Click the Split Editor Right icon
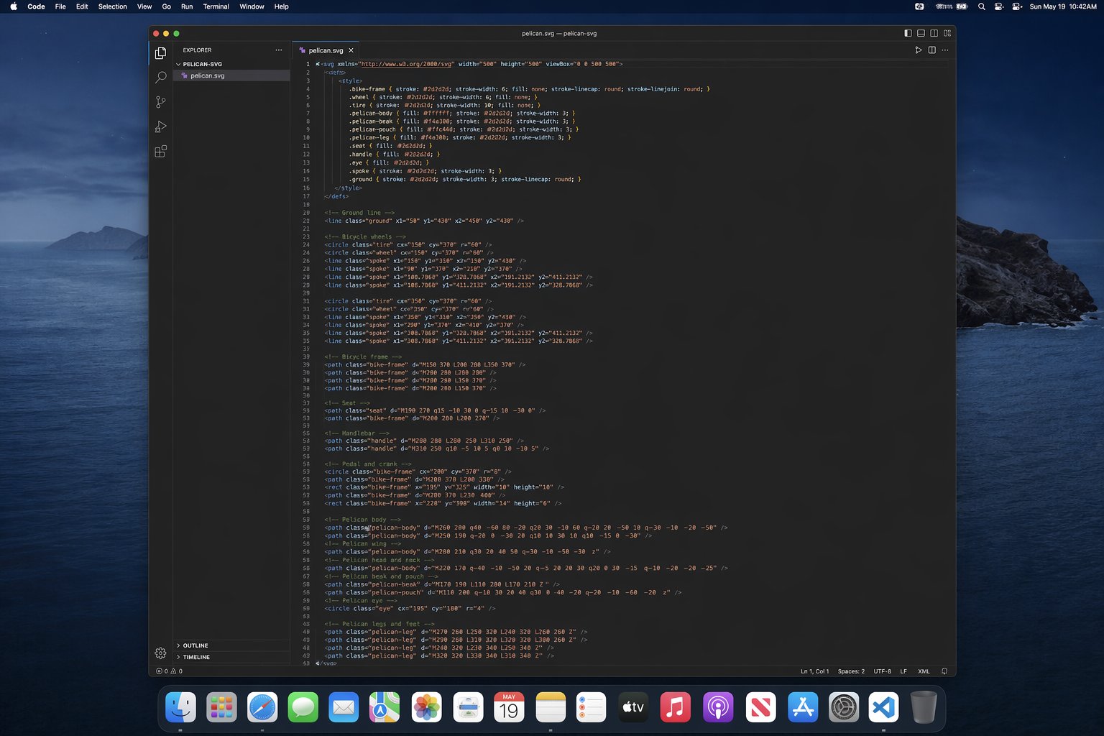 click(931, 50)
